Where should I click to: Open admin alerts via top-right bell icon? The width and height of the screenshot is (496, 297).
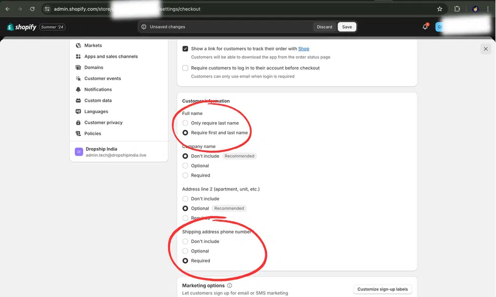(x=425, y=26)
